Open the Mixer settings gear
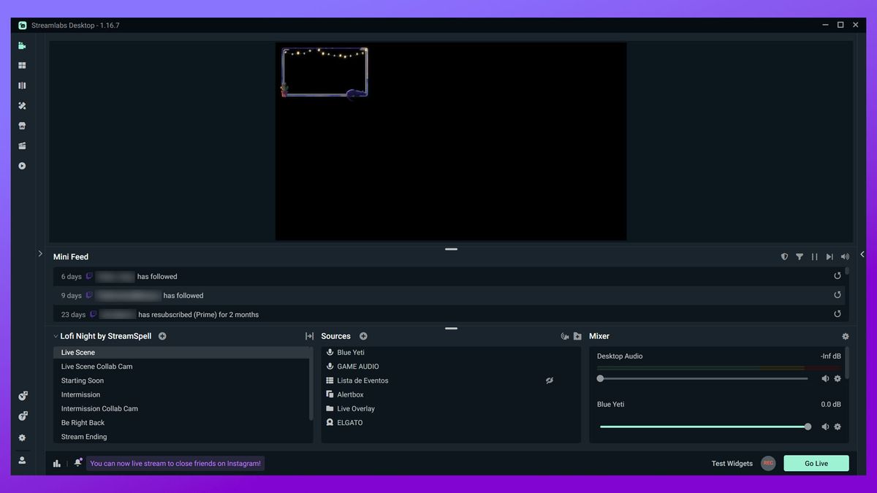Screen dimensions: 877x493 pos(845,336)
